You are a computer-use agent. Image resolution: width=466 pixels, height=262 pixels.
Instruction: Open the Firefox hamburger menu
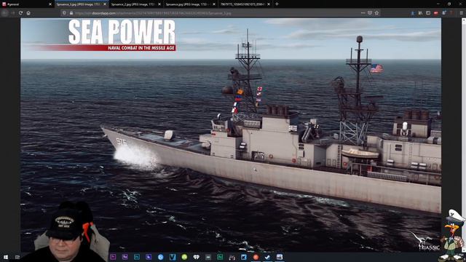pos(461,13)
